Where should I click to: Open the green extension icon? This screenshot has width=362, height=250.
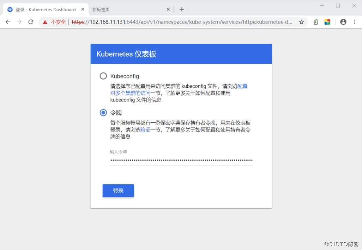pos(316,22)
